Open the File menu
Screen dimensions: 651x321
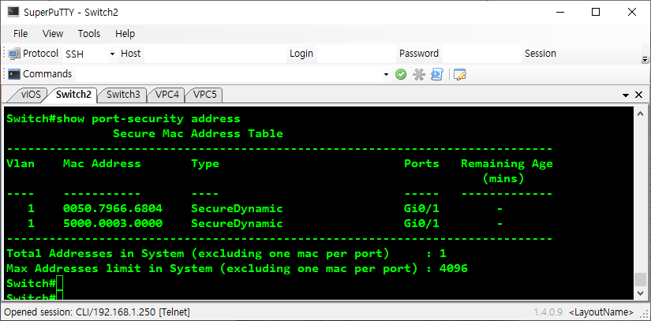(x=21, y=34)
